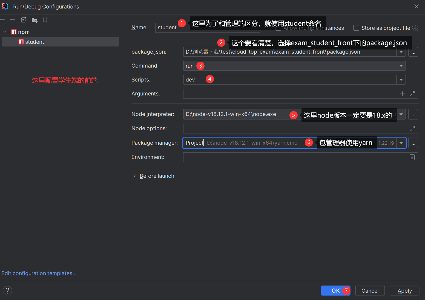
Task: Open the Store as project file settings gear
Action: click(x=415, y=28)
